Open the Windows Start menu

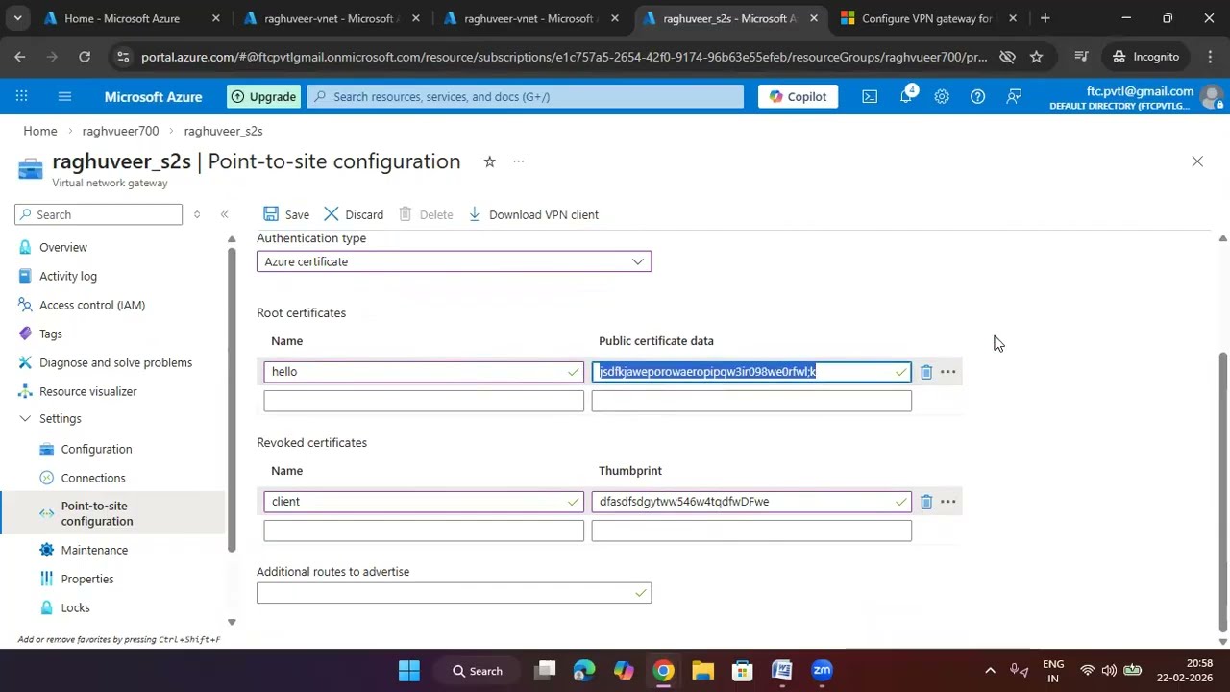pyautogui.click(x=408, y=671)
